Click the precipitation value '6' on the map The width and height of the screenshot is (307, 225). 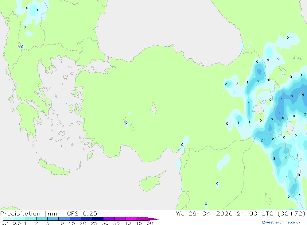click(303, 95)
